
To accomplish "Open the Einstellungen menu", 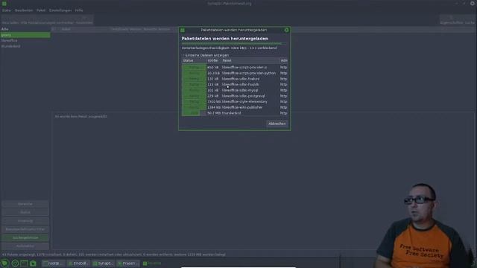I will (x=60, y=10).
